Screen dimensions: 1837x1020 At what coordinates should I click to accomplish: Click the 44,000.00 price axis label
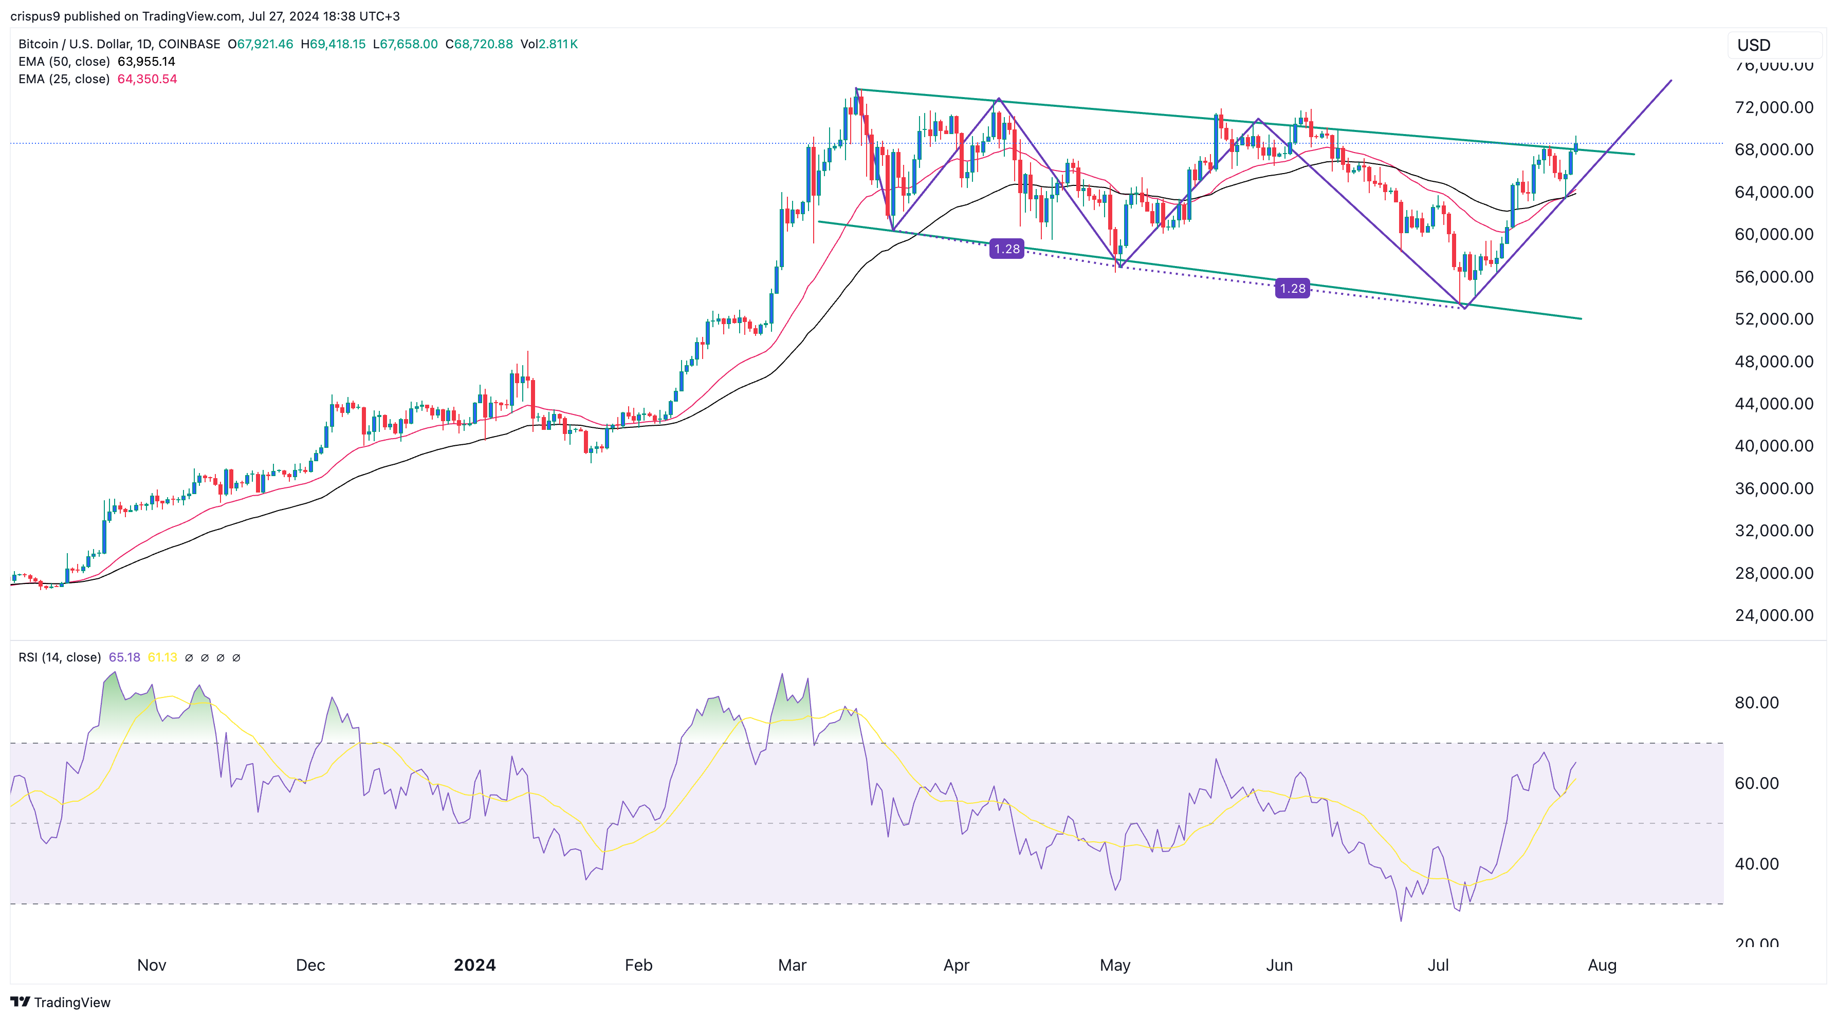pos(1774,404)
